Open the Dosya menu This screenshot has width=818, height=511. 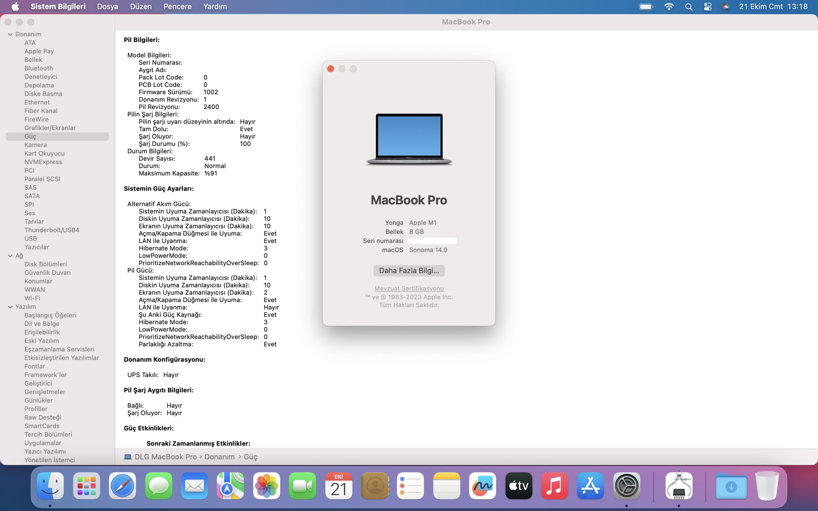pyautogui.click(x=107, y=6)
